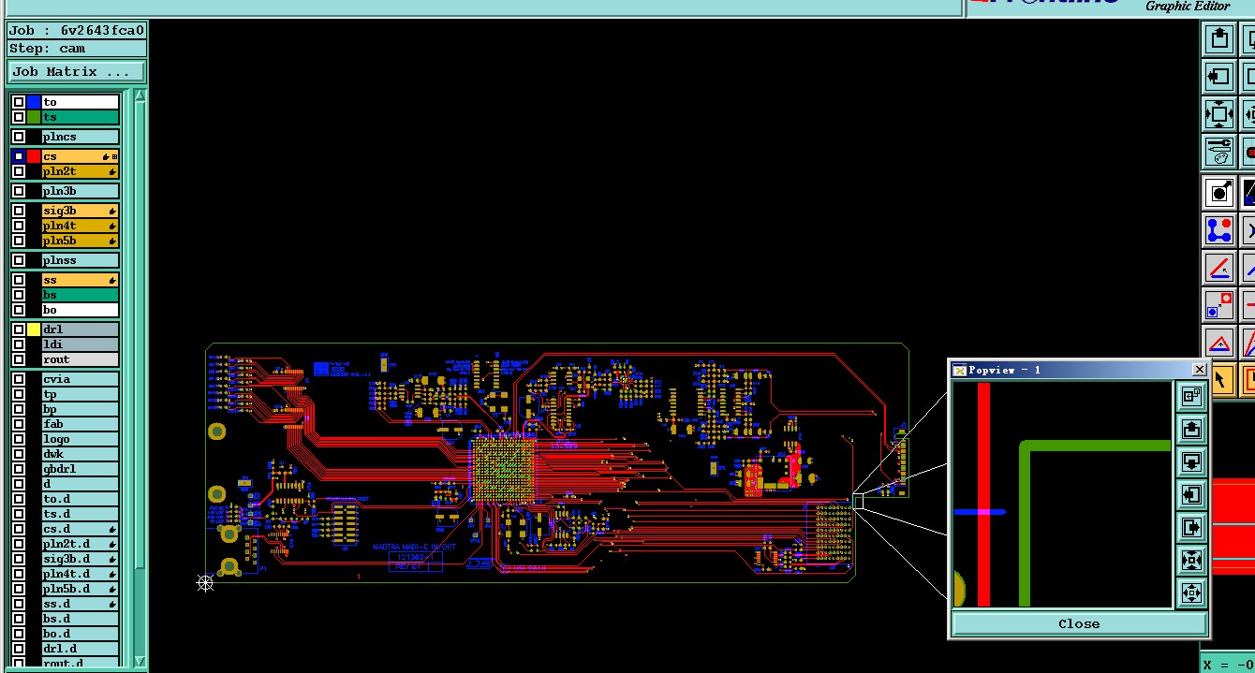Image resolution: width=1255 pixels, height=673 pixels.
Task: Toggle the 'ts' layer display checkbox
Action: (19, 117)
